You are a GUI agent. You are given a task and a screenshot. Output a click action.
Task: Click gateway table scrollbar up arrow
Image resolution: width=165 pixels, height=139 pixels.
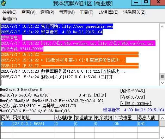click(162, 118)
